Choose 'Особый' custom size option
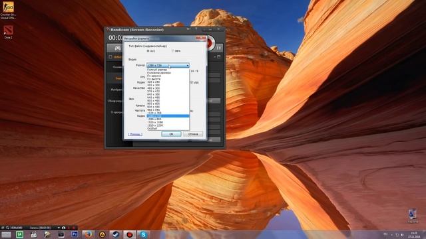426x239 pixels. pos(168,128)
